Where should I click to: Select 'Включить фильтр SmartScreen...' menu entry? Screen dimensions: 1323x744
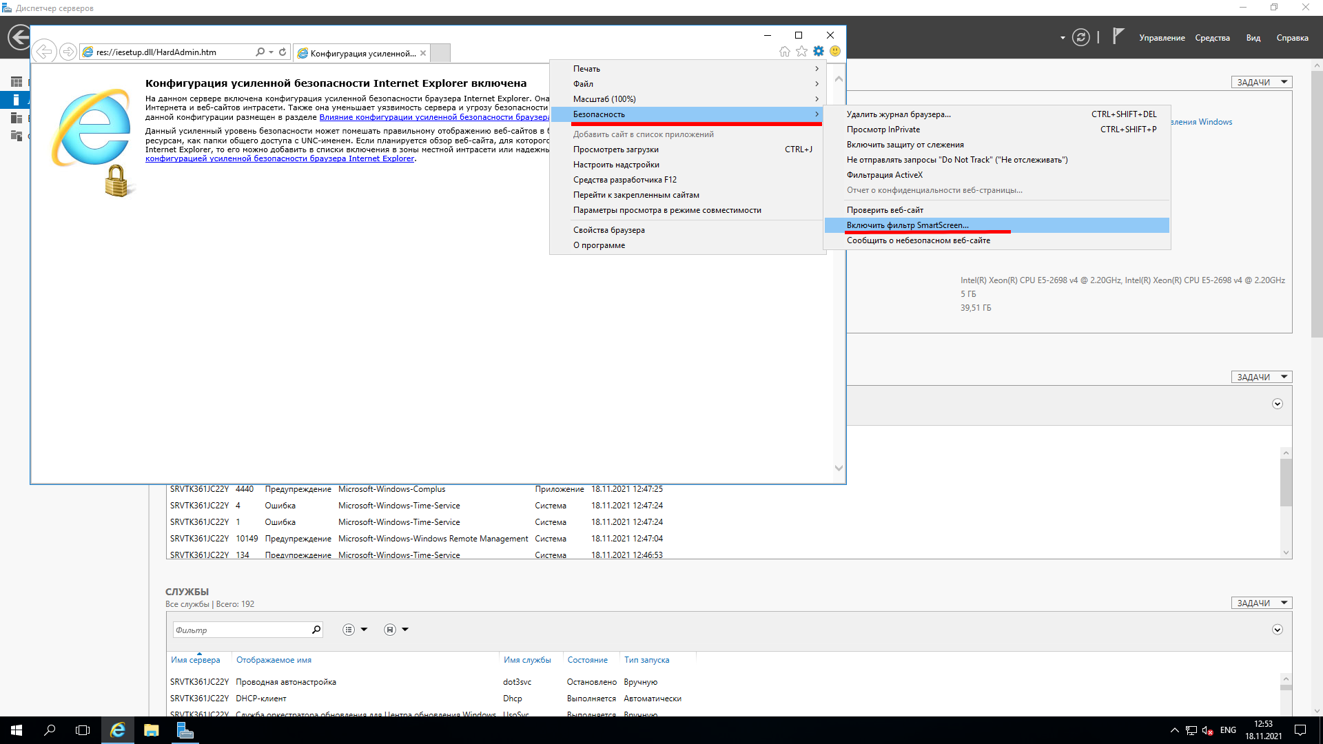click(907, 225)
